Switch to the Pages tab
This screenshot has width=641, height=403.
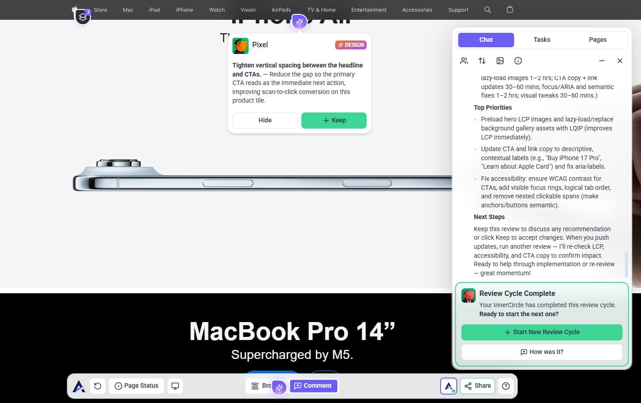pyautogui.click(x=597, y=40)
